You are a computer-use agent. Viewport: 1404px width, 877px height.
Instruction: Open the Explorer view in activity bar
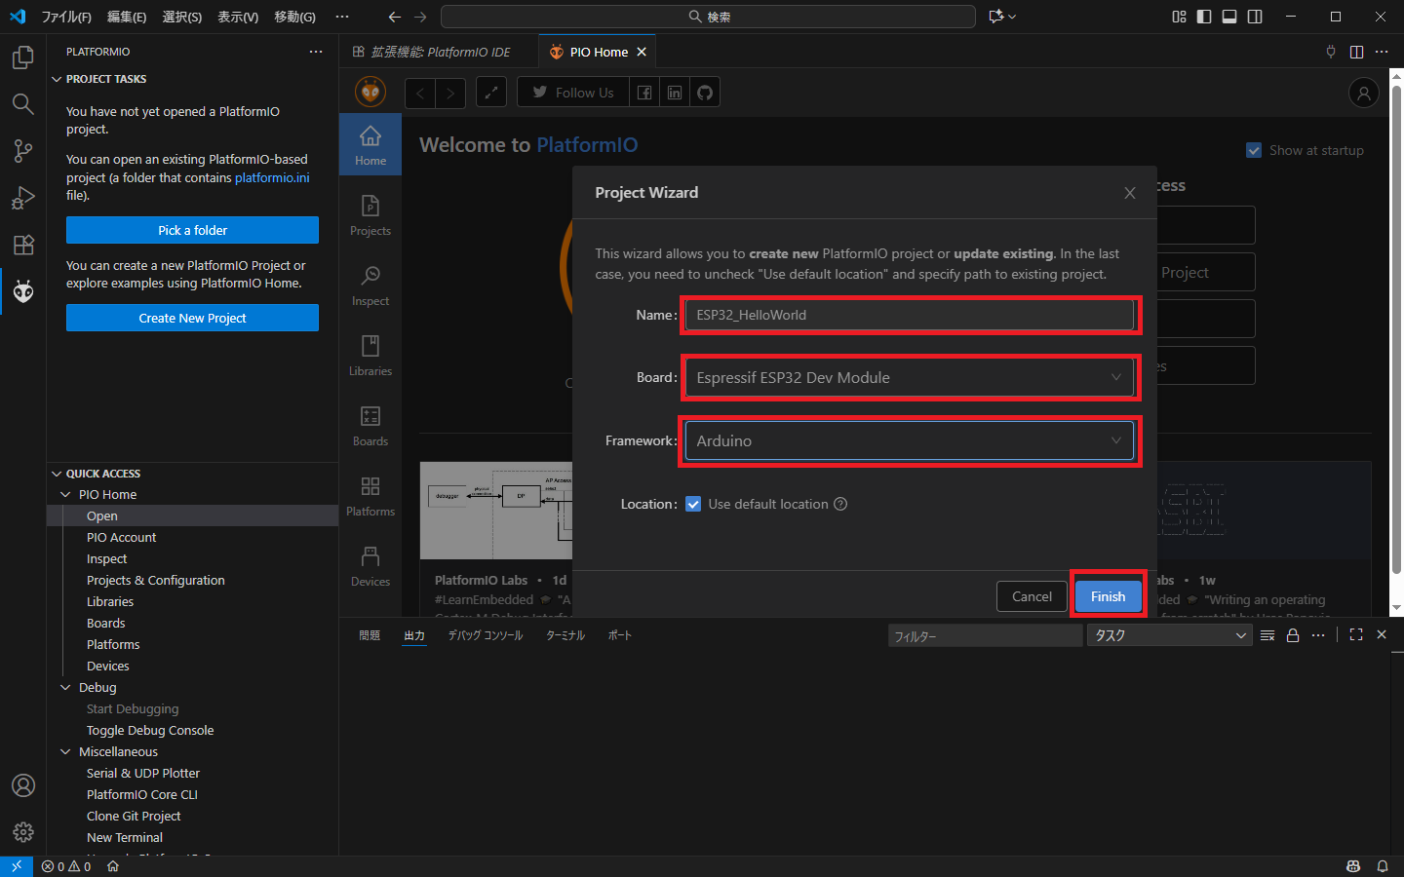pos(23,57)
